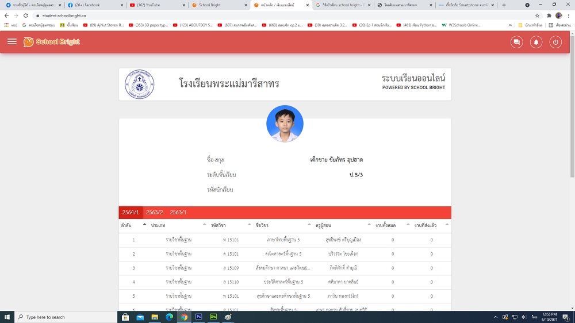The image size is (575, 323).
Task: Go back in browser history
Action: (6, 16)
